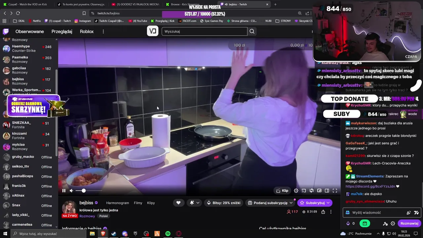Go back in browser

pos(5,13)
